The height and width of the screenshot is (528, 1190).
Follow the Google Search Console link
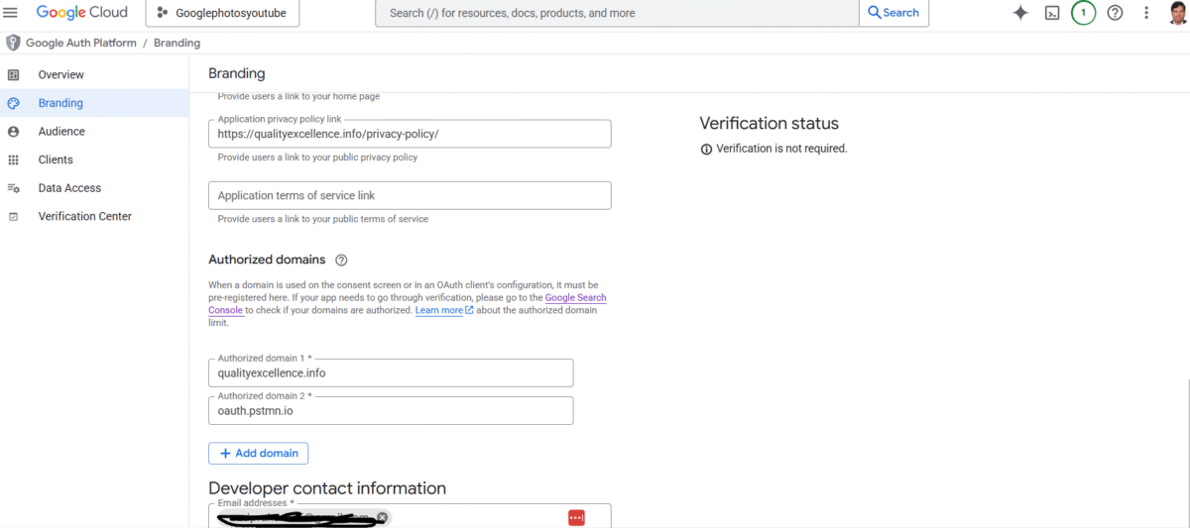575,298
